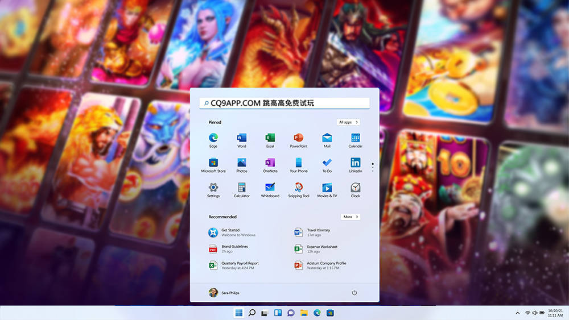This screenshot has width=569, height=320.
Task: Expand the All apps list
Action: (348, 122)
